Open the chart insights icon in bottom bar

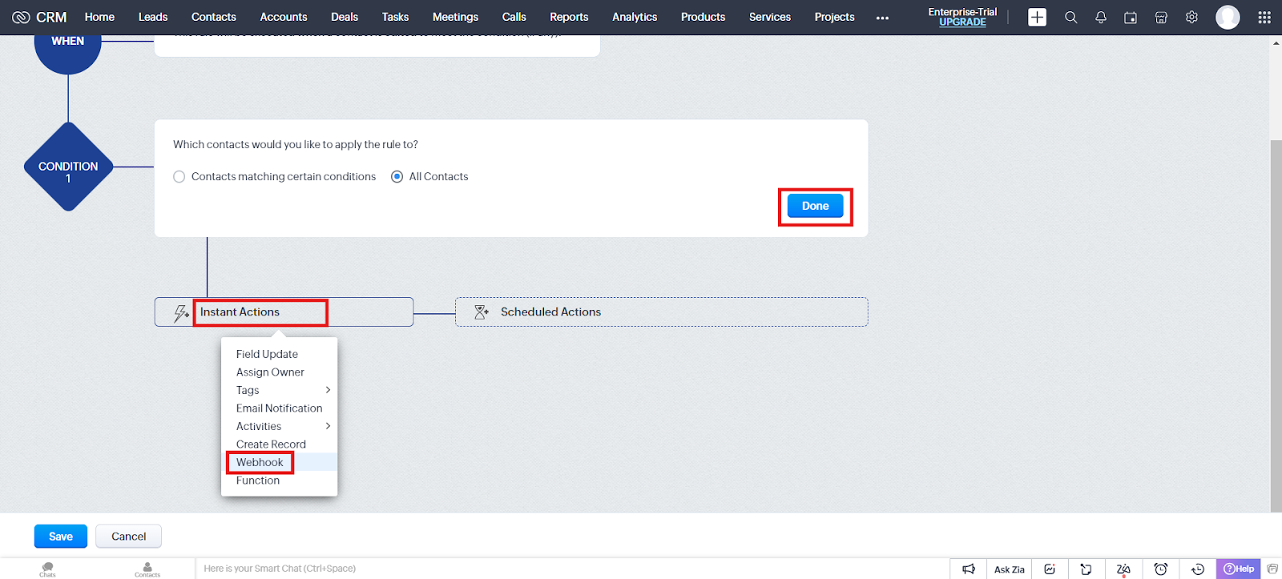point(1050,569)
